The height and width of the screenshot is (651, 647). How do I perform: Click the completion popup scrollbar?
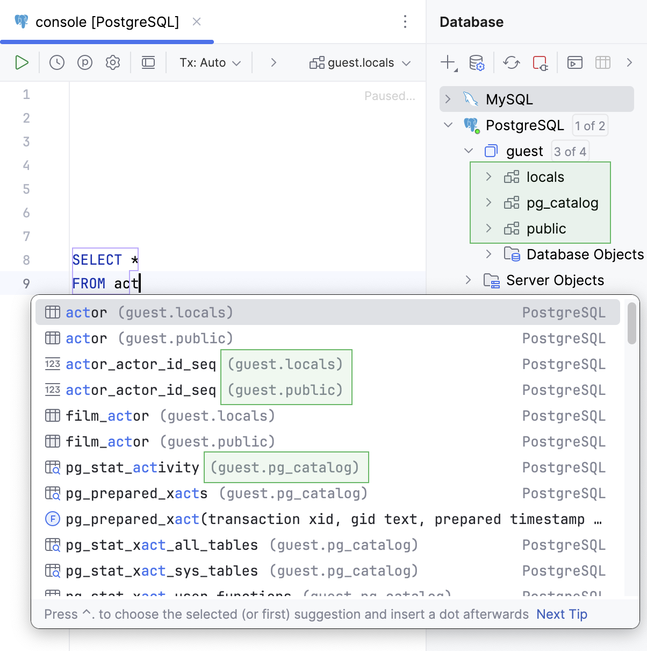point(632,323)
